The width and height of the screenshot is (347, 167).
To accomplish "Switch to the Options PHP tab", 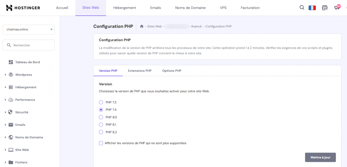I will [172, 71].
